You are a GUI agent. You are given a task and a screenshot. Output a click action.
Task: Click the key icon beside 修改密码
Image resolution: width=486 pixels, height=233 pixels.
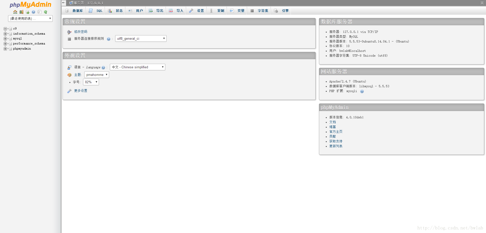pos(69,32)
